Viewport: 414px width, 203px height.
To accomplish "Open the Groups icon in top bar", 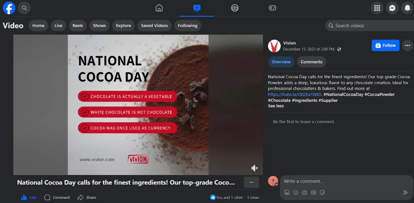I will coord(235,8).
